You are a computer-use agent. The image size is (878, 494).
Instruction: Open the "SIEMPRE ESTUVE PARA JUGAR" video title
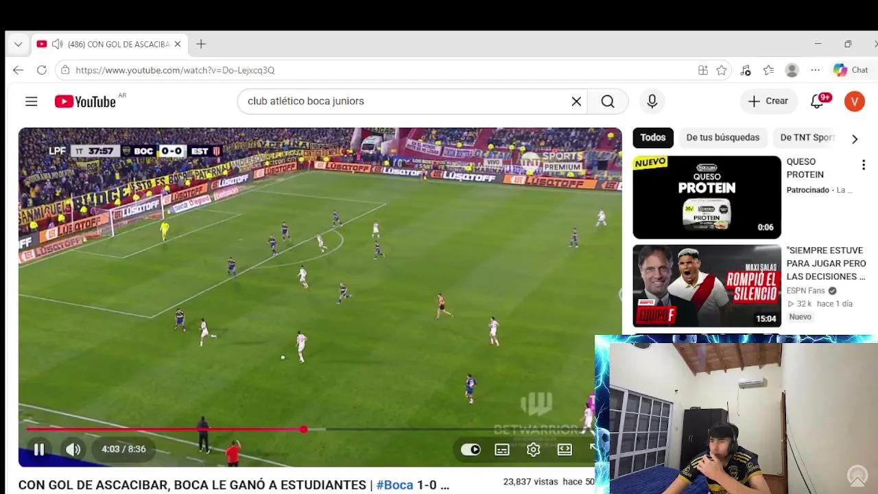827,263
